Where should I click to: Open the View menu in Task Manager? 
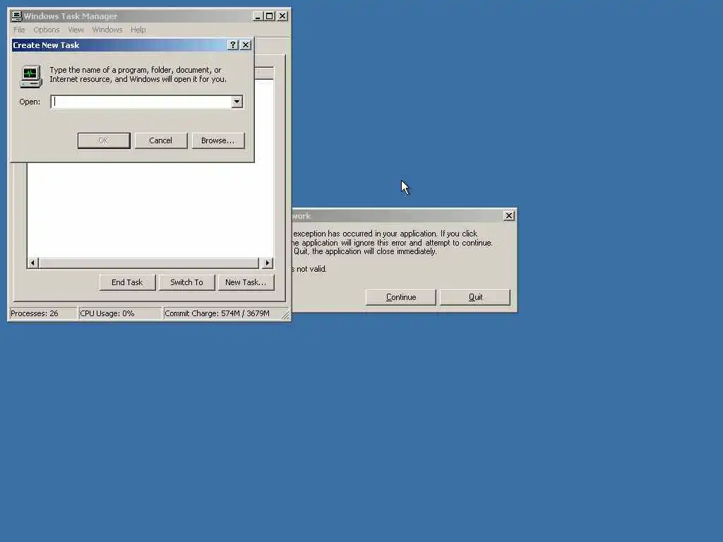pos(76,30)
